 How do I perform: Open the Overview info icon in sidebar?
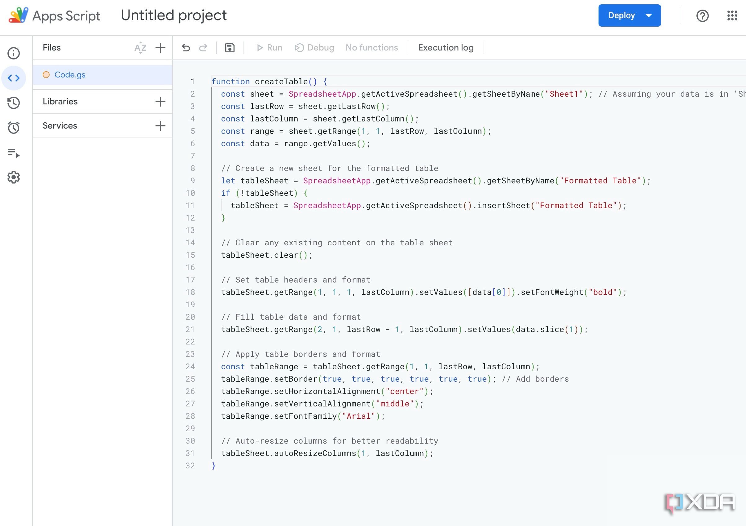tap(14, 53)
